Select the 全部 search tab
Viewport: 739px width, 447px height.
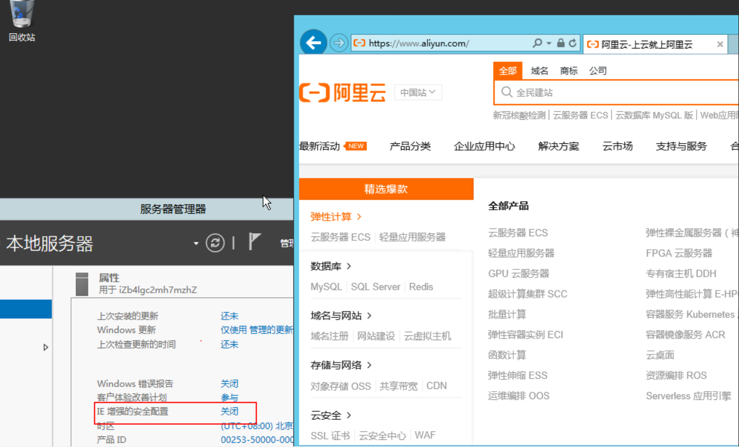point(508,71)
